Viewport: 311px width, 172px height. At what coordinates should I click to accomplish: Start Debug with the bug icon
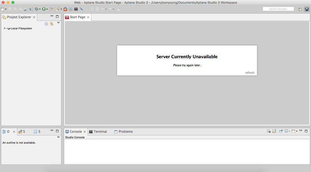(x=36, y=9)
